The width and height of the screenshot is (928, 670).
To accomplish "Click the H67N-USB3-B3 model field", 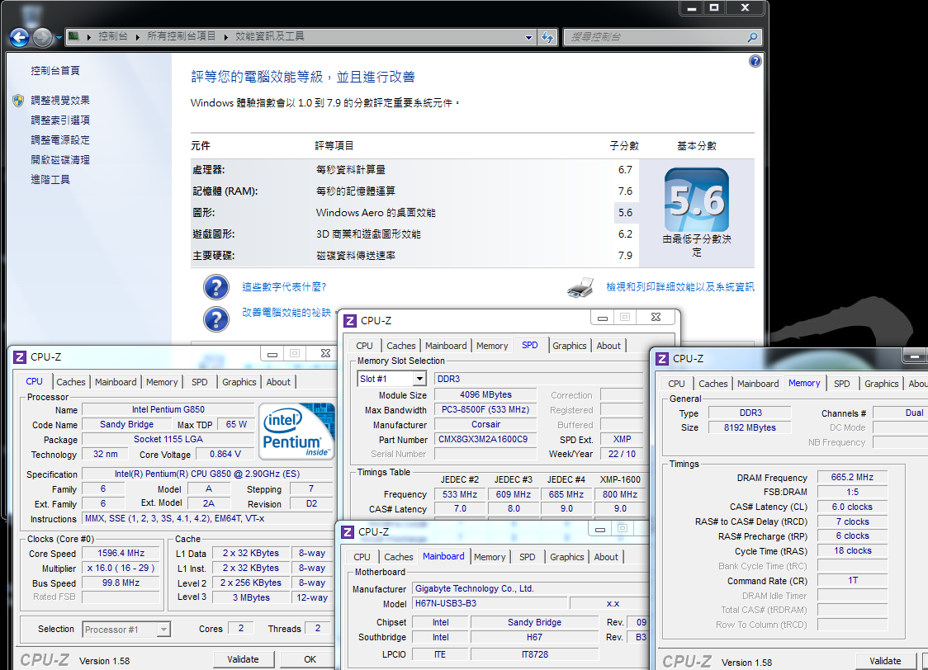I will pos(490,604).
